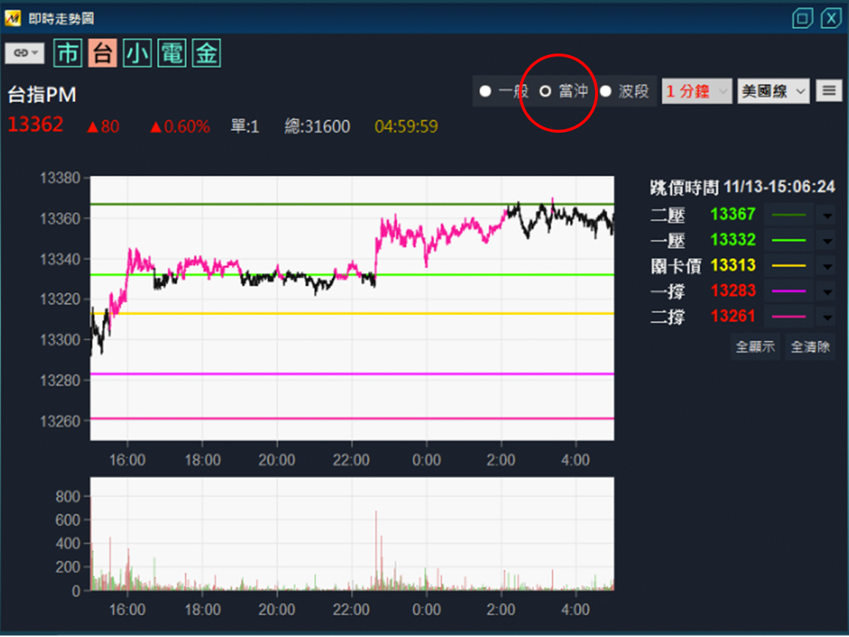Select the 台 index category icon
The width and height of the screenshot is (849, 637).
(103, 54)
